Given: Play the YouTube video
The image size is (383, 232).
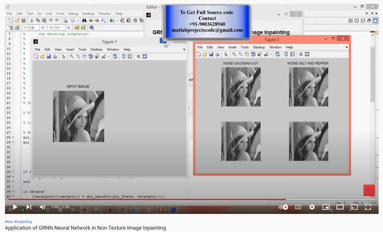Looking at the screenshot, I should click(x=15, y=207).
